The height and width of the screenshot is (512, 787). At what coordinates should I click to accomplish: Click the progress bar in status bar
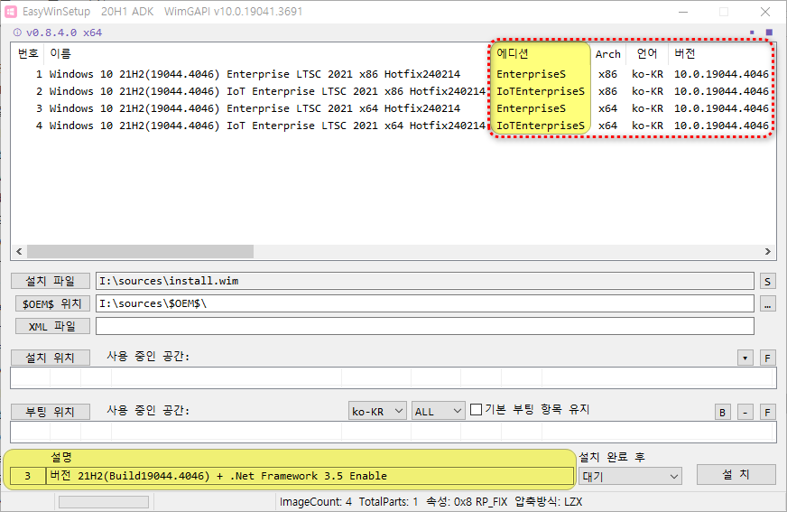coord(104,502)
